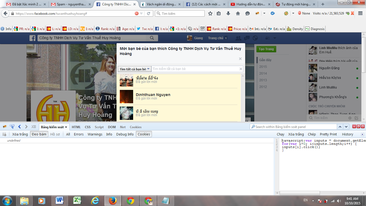Jump to next Firebug search result arrow
This screenshot has height=206, width=366.
point(346,127)
